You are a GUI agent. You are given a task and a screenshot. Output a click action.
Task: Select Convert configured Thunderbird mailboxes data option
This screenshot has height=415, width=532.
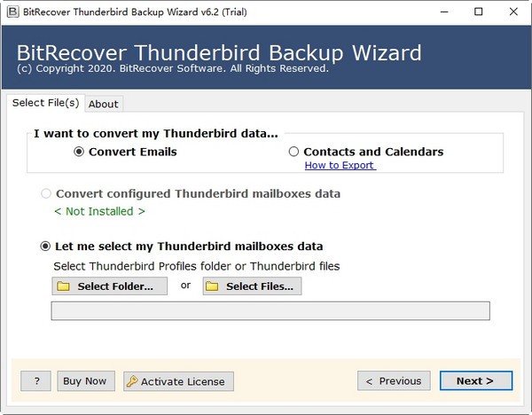(46, 193)
